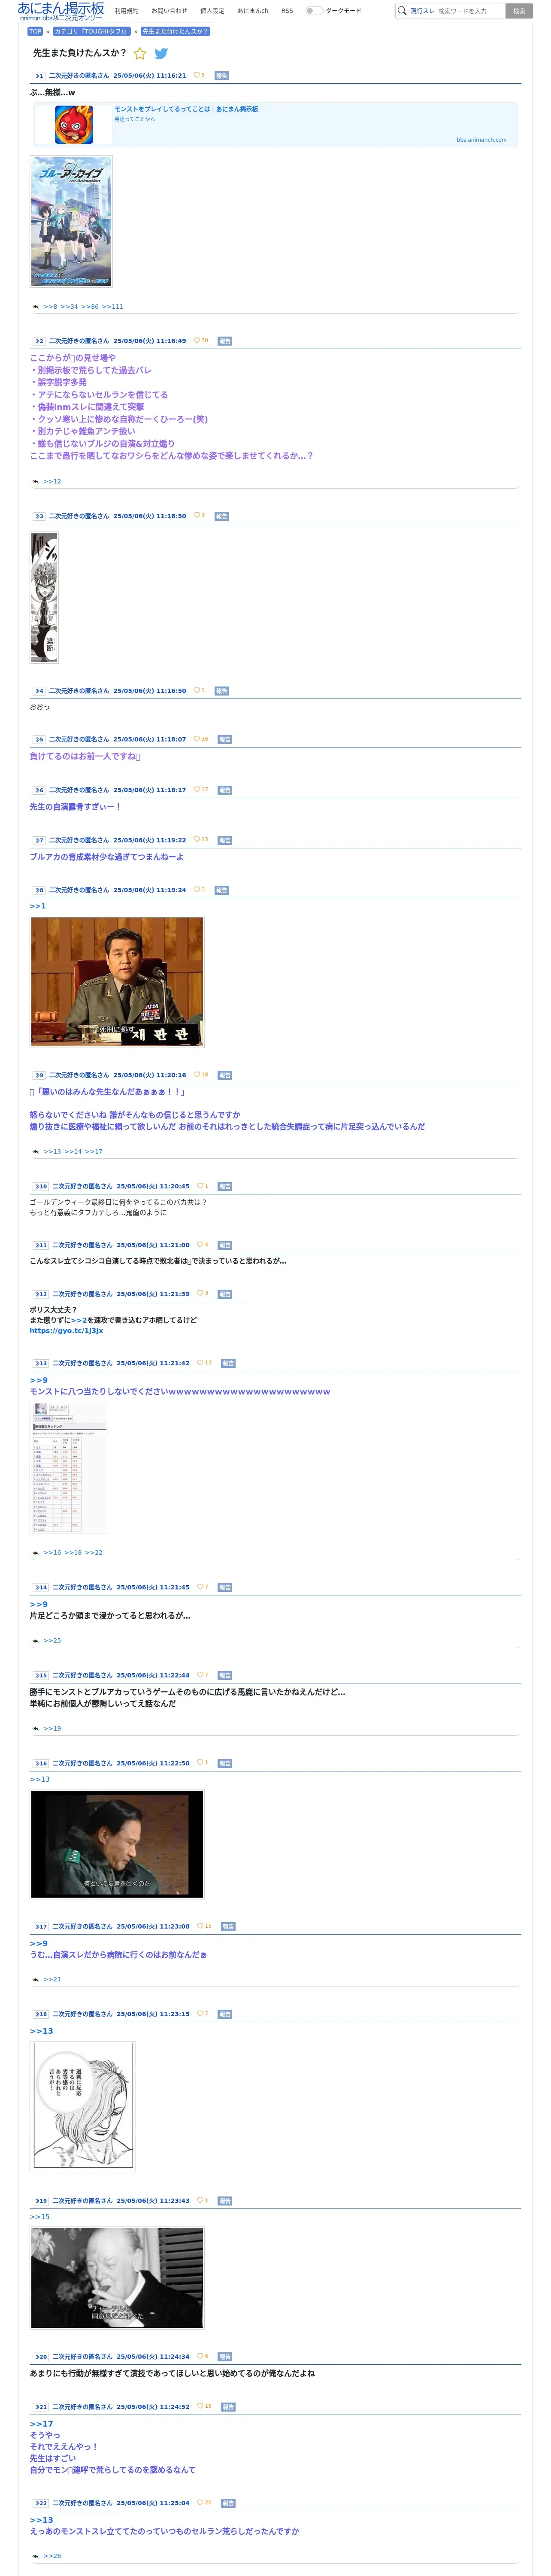
Task: Open the 現行スレ search scope selector
Action: (x=422, y=11)
